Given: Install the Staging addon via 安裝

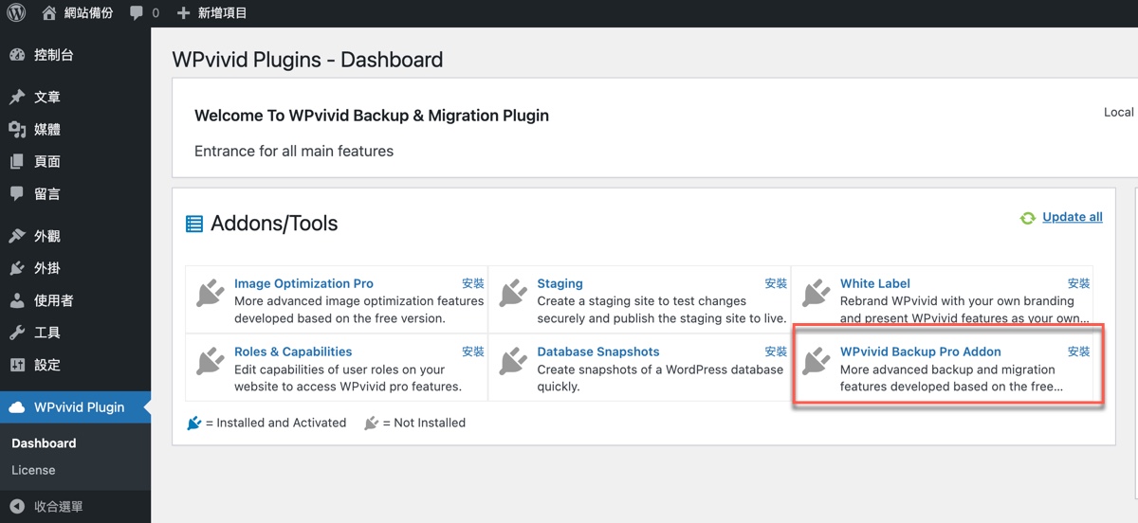Looking at the screenshot, I should [776, 283].
